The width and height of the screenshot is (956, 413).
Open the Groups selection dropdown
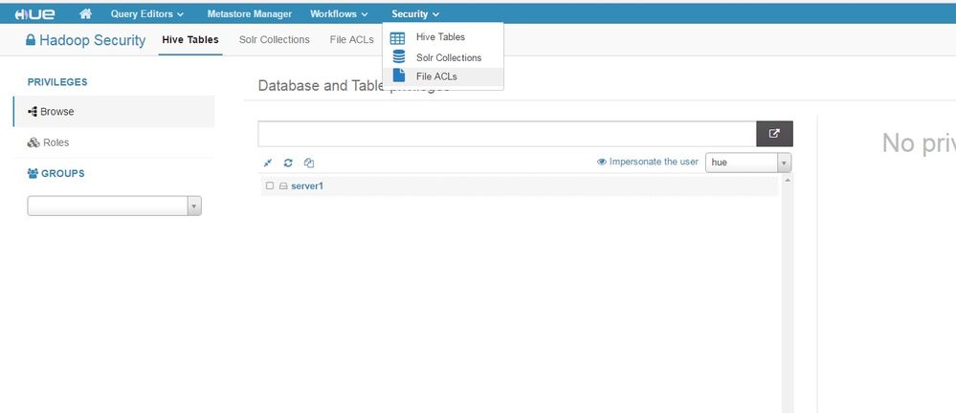click(114, 206)
